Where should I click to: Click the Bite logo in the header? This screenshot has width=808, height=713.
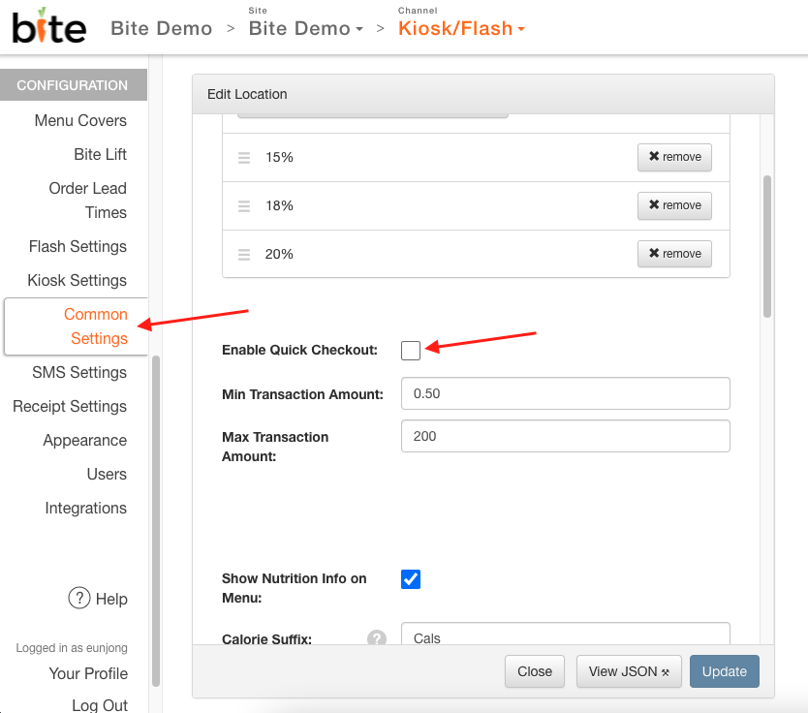47,27
